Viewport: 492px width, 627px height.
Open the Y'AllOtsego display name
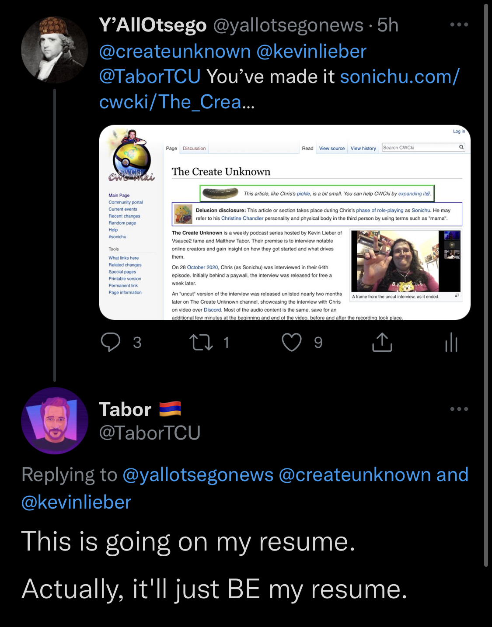[153, 25]
